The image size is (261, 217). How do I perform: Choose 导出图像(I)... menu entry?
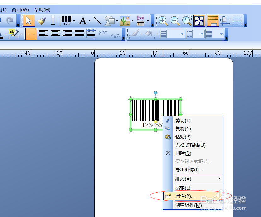(x=193, y=170)
